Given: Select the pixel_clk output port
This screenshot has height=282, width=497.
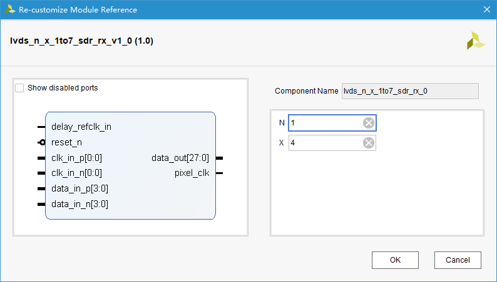Looking at the screenshot, I should 192,173.
